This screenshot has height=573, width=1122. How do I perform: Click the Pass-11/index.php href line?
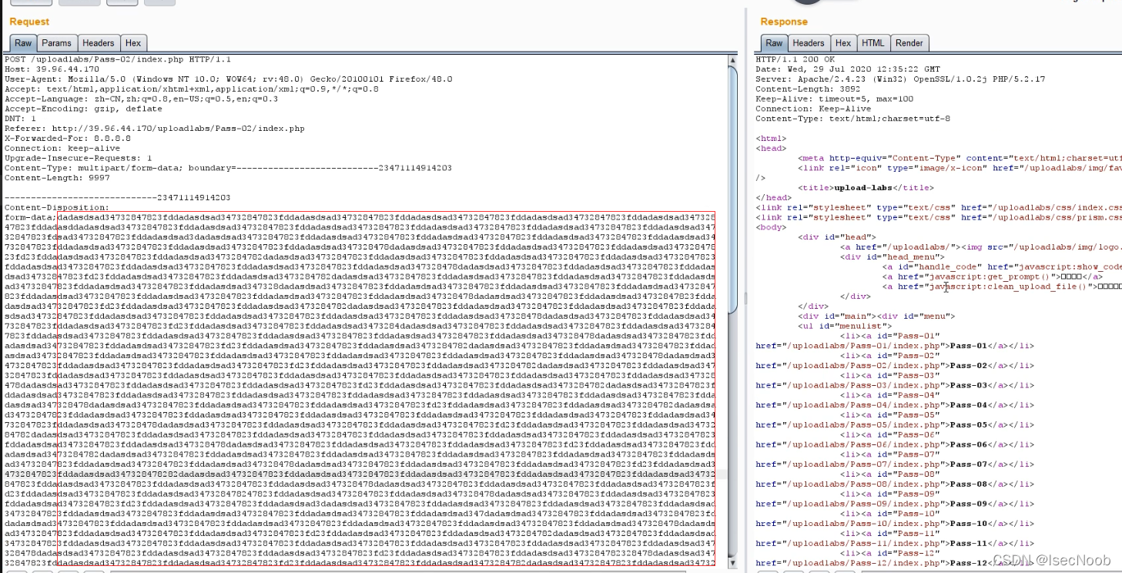(x=893, y=543)
